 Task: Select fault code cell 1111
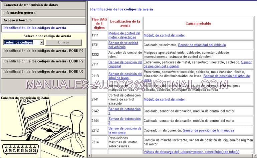tap(99, 35)
